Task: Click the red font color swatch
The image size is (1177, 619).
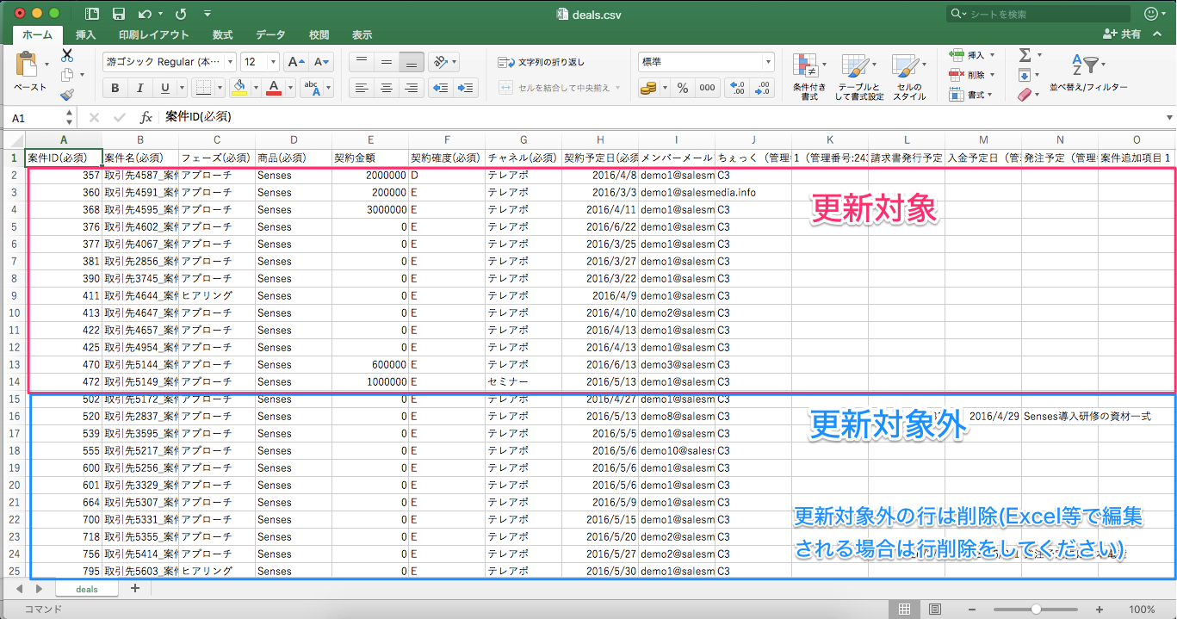Action: click(x=274, y=88)
